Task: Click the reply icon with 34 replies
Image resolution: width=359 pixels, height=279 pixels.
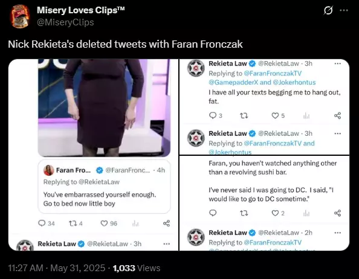Action: coord(42,223)
